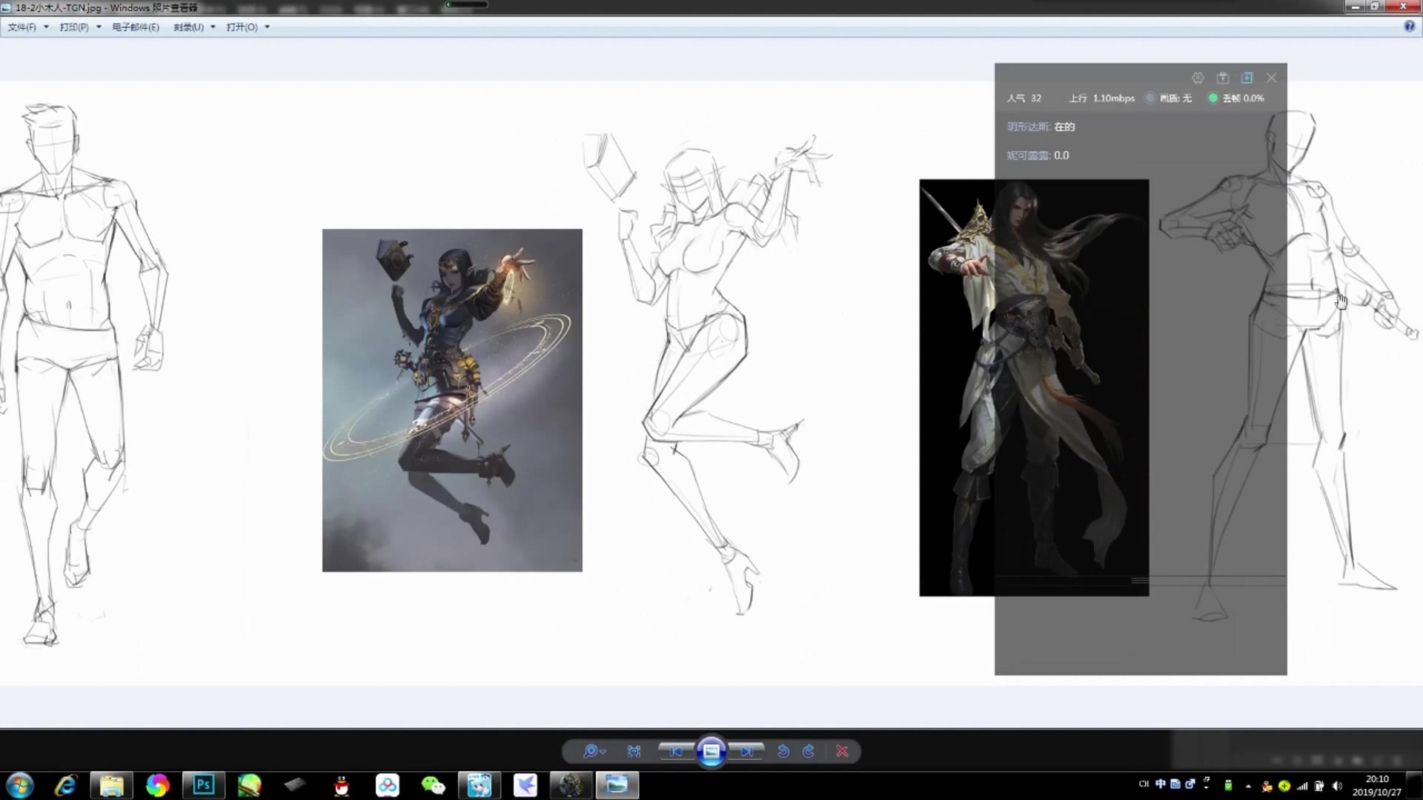The width and height of the screenshot is (1423, 800).
Task: Rotate the image clockwise
Action: 809,751
